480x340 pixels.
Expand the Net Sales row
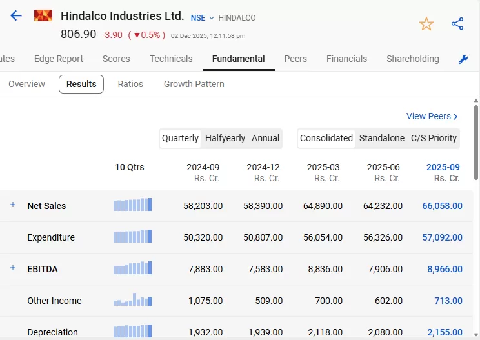tap(13, 205)
